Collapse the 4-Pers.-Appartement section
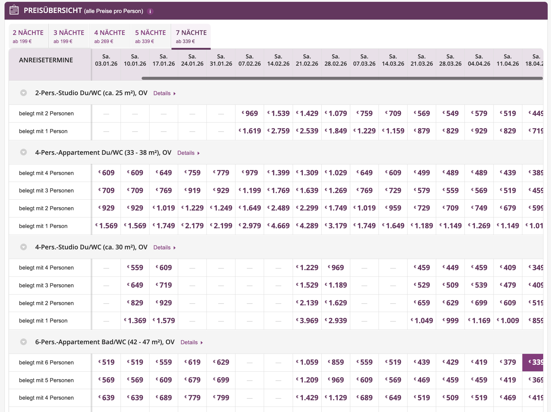 point(24,152)
